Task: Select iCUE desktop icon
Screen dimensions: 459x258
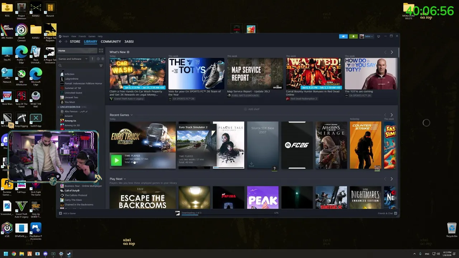Action: 7,230
